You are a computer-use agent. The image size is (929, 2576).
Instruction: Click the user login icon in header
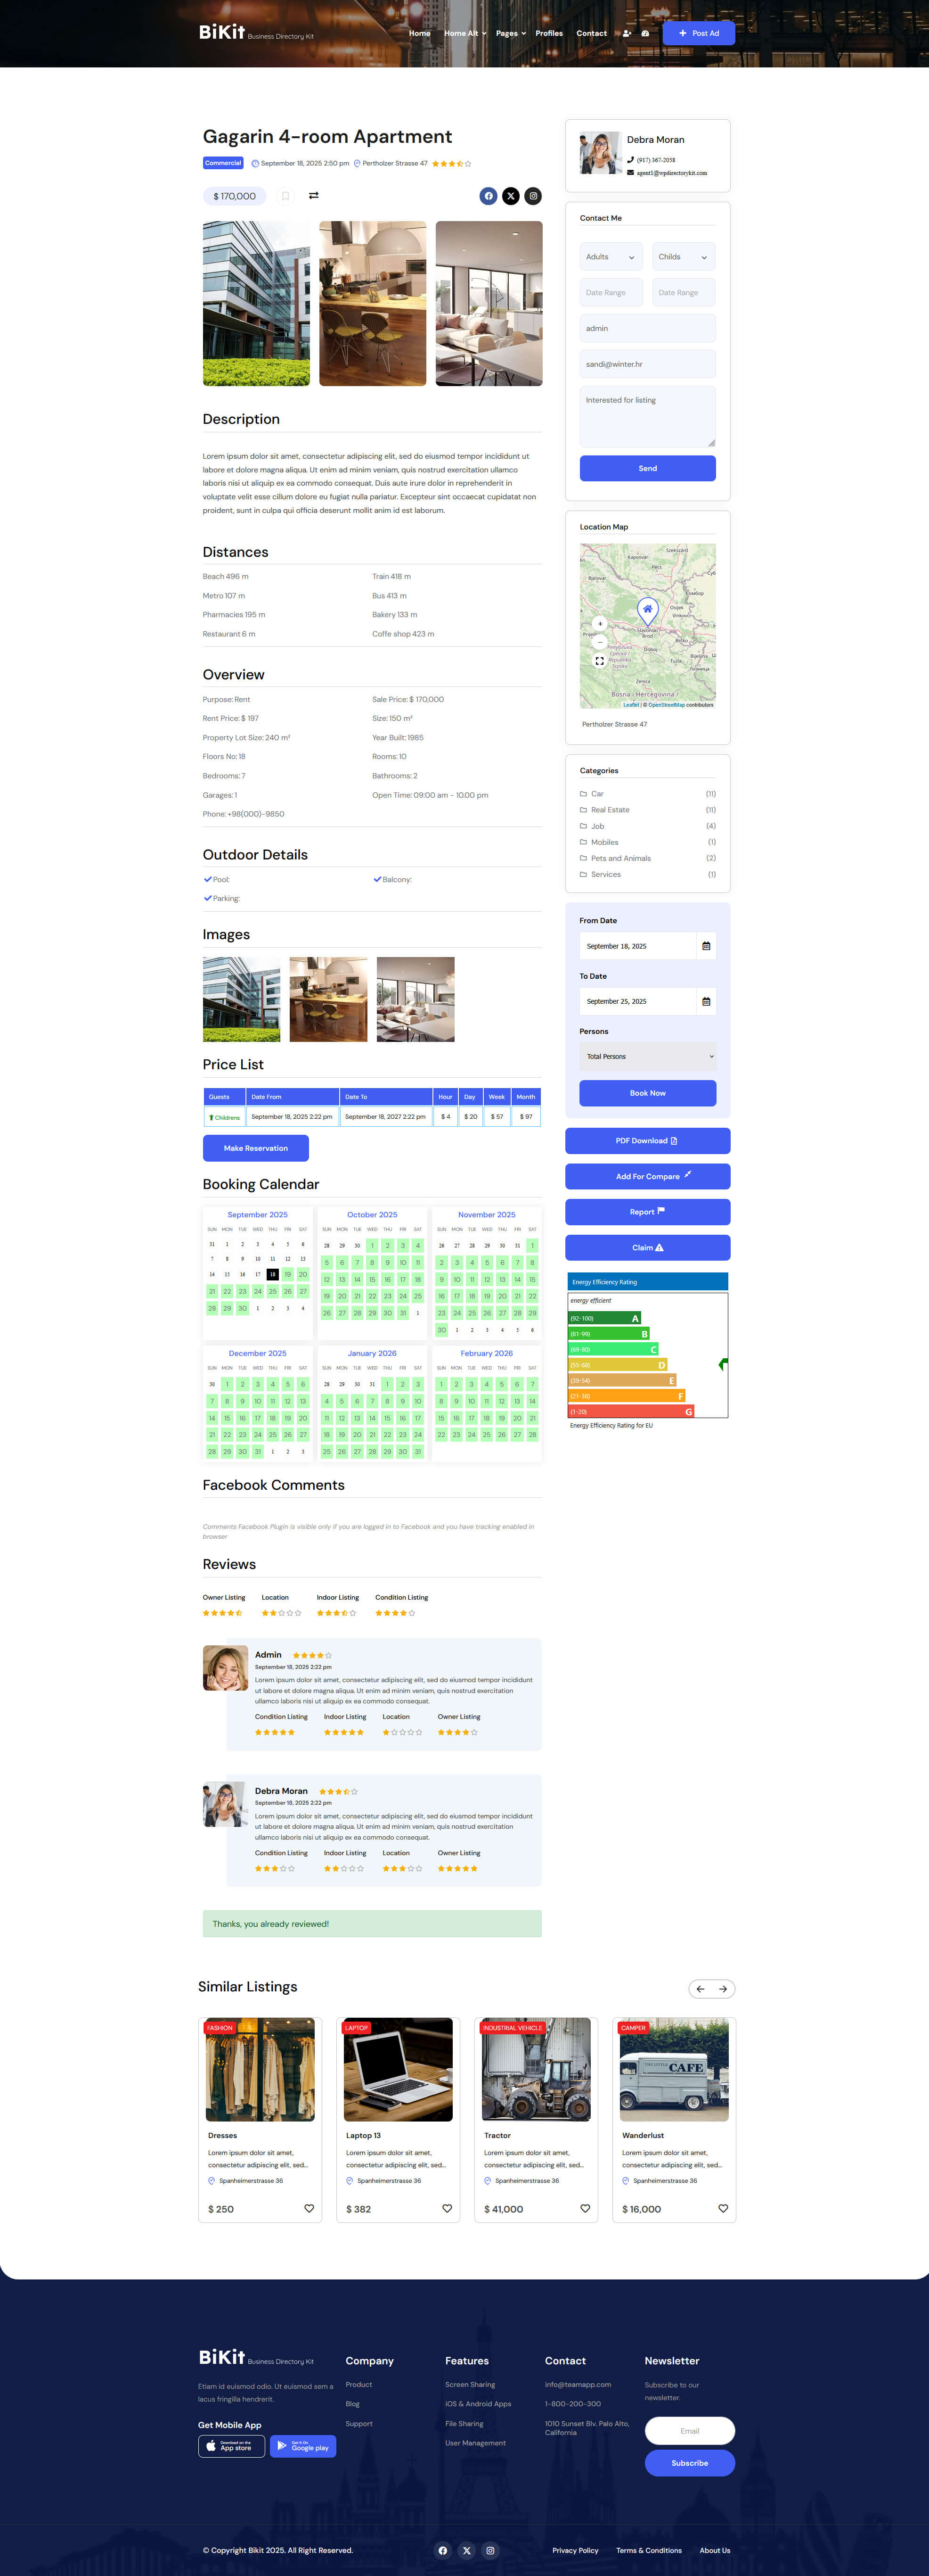click(x=627, y=33)
